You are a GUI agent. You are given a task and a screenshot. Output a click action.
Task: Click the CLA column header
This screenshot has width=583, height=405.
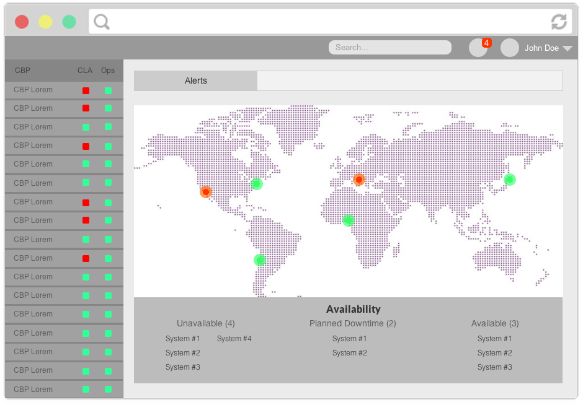85,71
